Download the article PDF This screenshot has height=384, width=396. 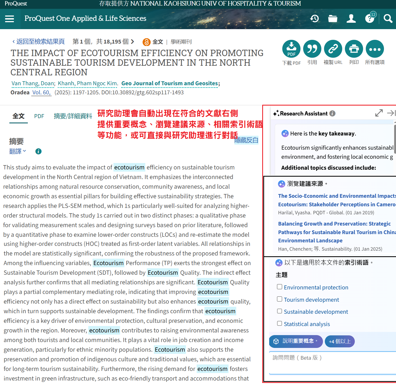pyautogui.click(x=291, y=49)
